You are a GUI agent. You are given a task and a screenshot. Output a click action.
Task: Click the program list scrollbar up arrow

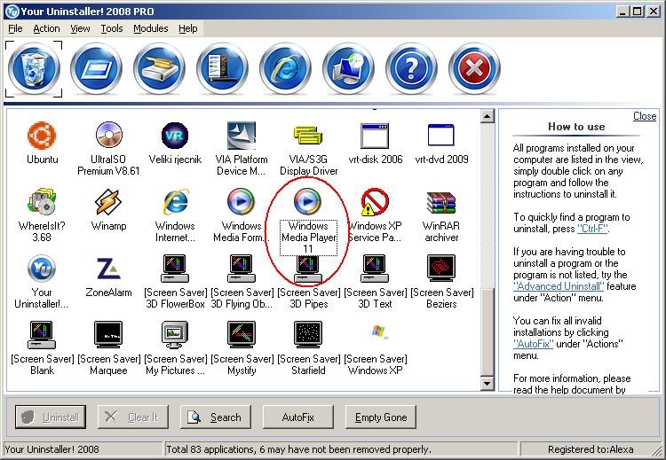[x=487, y=116]
